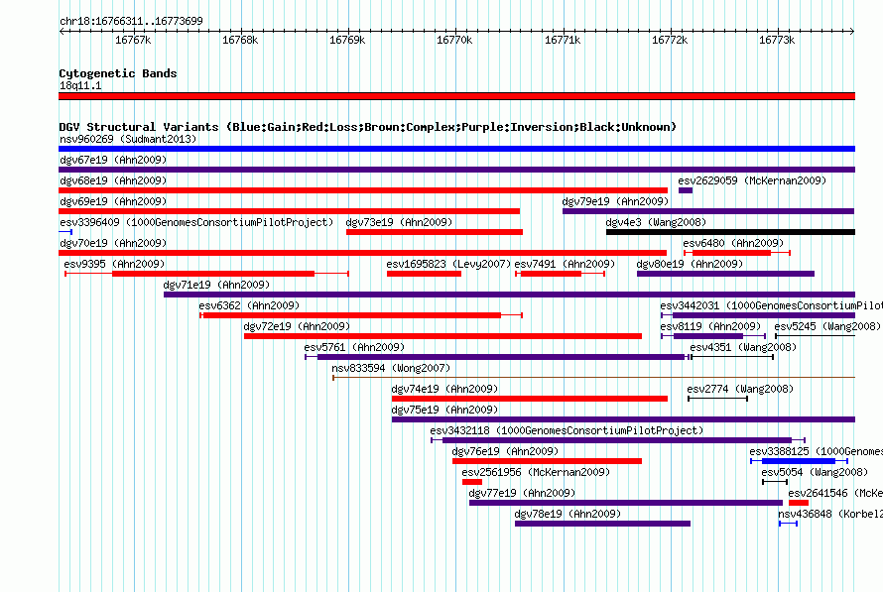Open the esv2629059 (McKernan2009) variant label

tap(752, 180)
